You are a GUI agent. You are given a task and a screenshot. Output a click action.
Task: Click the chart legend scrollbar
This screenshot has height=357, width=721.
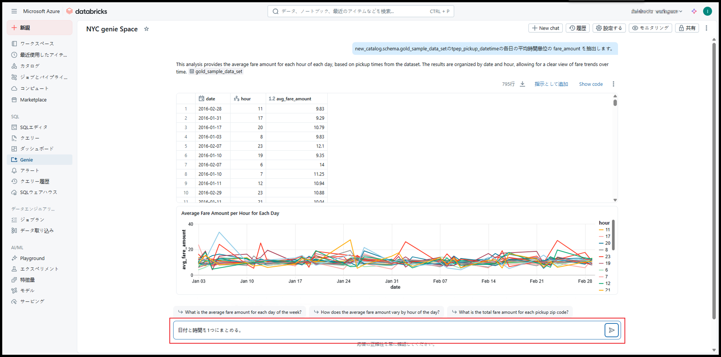click(x=613, y=235)
